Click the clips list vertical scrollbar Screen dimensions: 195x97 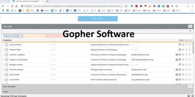[193, 48]
